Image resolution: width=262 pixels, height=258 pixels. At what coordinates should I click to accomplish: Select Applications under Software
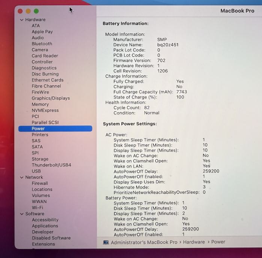pyautogui.click(x=45, y=226)
